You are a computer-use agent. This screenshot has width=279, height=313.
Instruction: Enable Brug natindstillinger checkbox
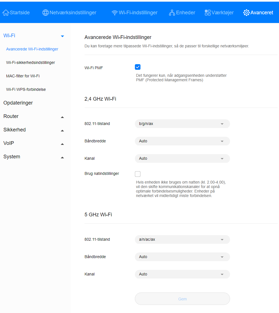click(138, 174)
